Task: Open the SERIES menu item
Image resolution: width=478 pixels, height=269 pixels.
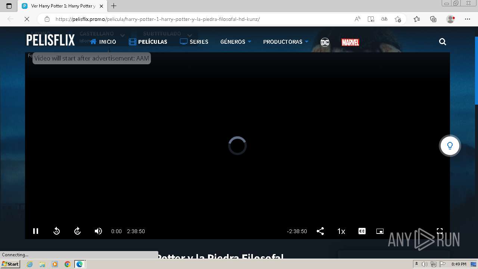Action: coord(194,42)
